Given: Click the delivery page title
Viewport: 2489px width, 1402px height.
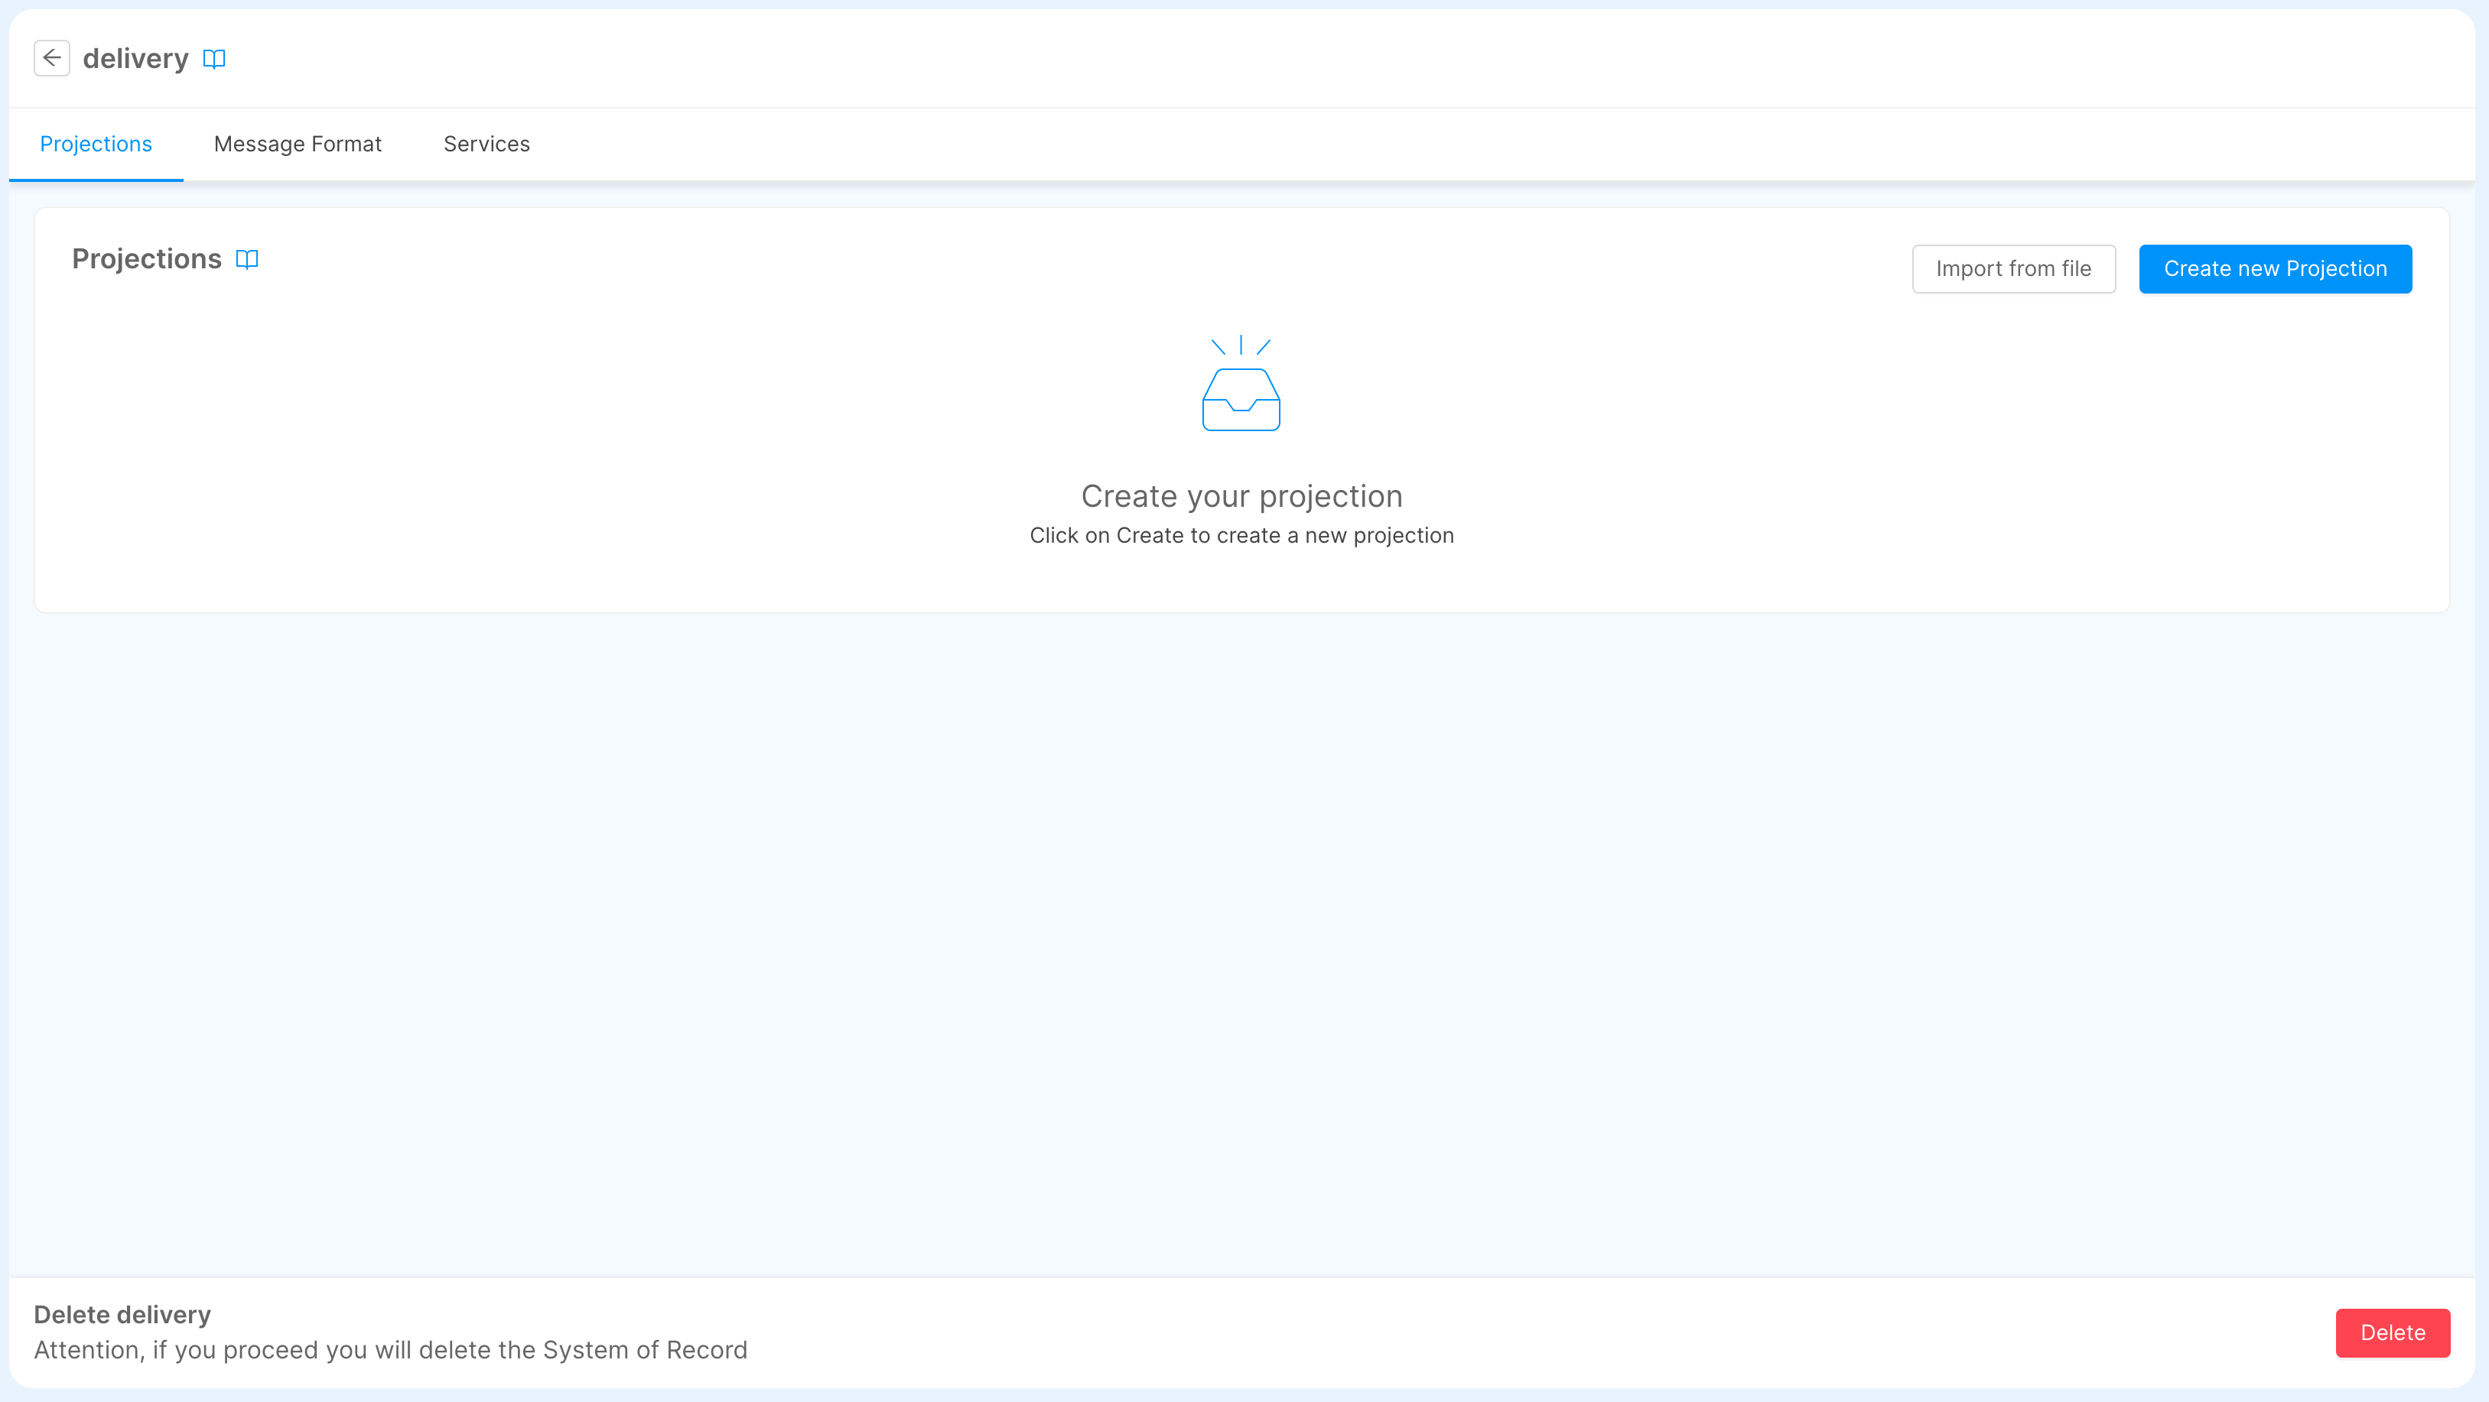Looking at the screenshot, I should pyautogui.click(x=135, y=59).
